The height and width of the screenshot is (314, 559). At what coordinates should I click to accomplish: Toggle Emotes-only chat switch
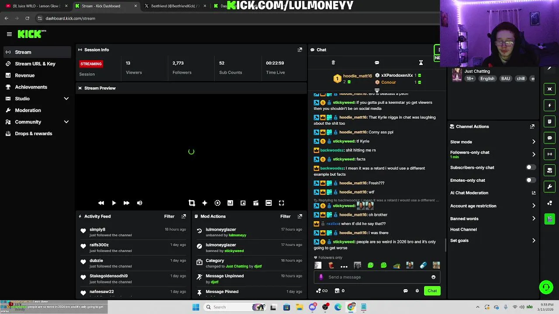click(531, 180)
